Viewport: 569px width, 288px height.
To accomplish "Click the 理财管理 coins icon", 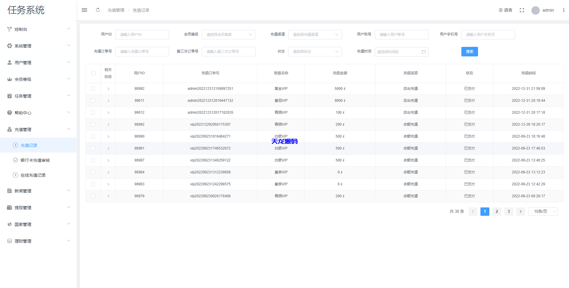I will click(10, 241).
